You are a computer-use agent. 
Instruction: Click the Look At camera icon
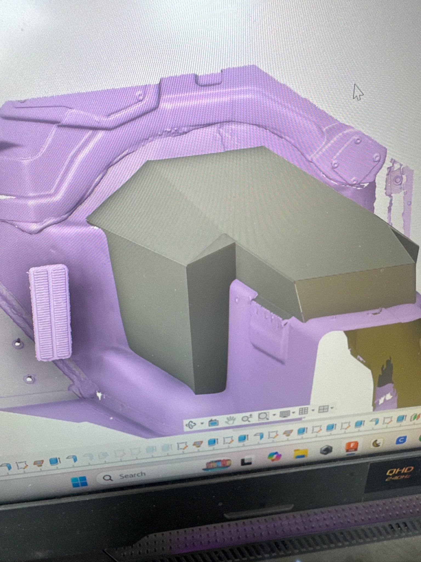213,423
